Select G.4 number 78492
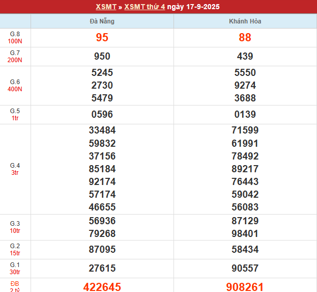The height and width of the screenshot is (292, 317). tap(245, 156)
